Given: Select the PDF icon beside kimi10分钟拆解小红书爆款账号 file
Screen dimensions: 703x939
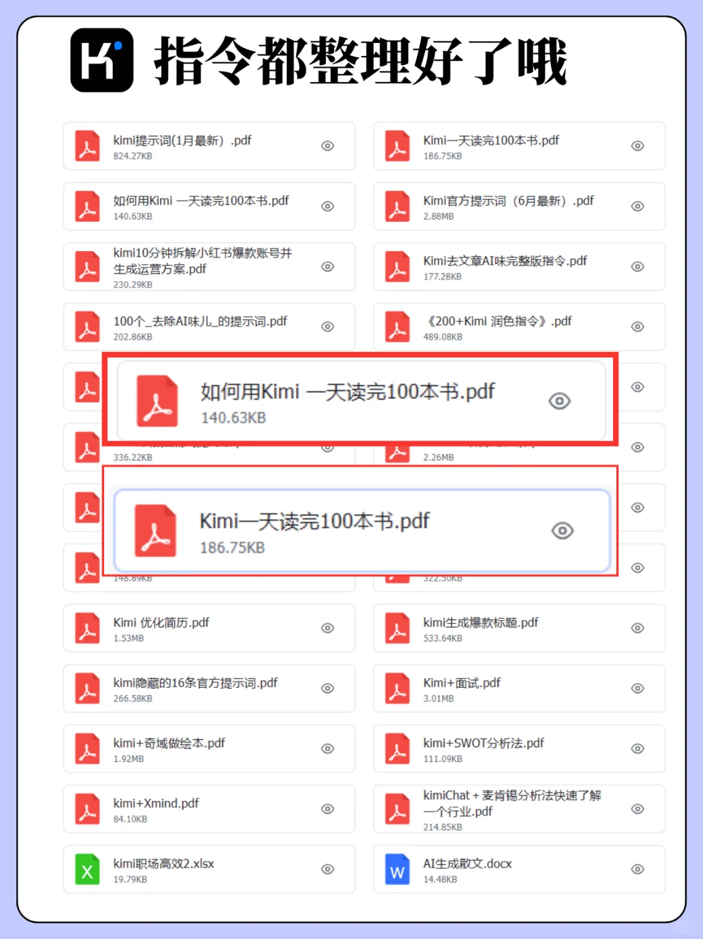Looking at the screenshot, I should pos(87,267).
